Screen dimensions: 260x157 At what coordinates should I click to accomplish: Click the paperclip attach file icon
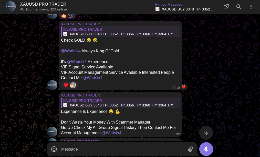coord(191,149)
